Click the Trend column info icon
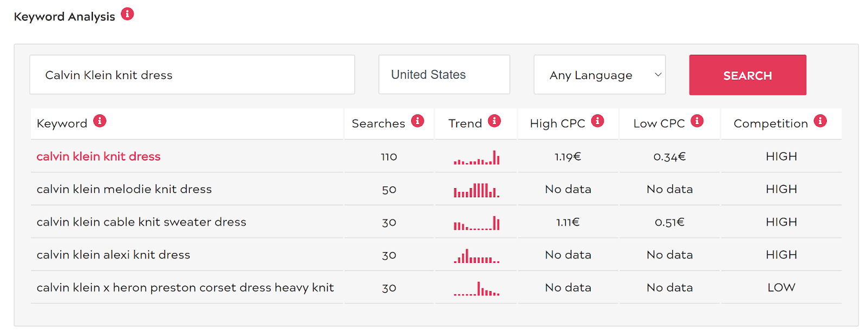The width and height of the screenshot is (868, 335). pos(494,121)
